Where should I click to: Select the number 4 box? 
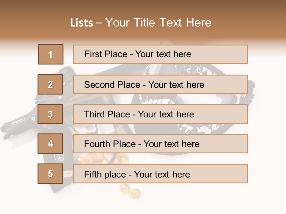coord(51,144)
